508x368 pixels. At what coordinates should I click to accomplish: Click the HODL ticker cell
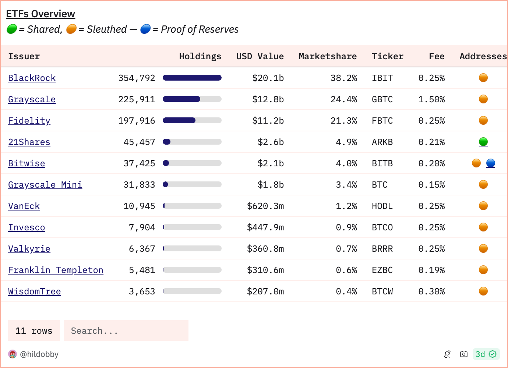[x=382, y=206]
